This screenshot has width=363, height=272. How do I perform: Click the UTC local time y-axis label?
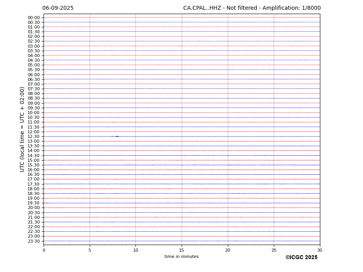click(x=22, y=129)
